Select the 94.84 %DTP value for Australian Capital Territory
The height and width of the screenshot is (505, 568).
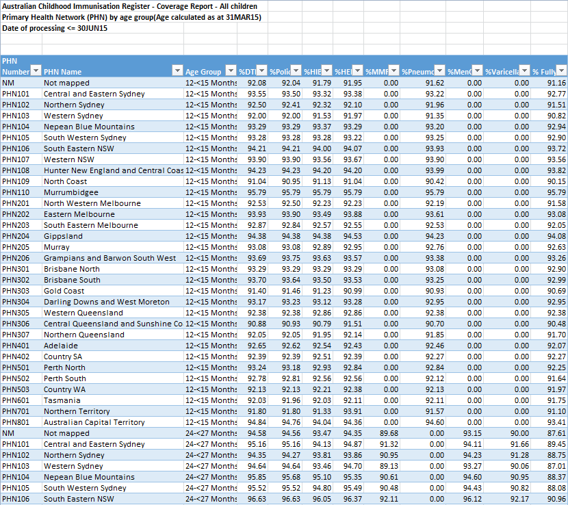[x=253, y=422]
